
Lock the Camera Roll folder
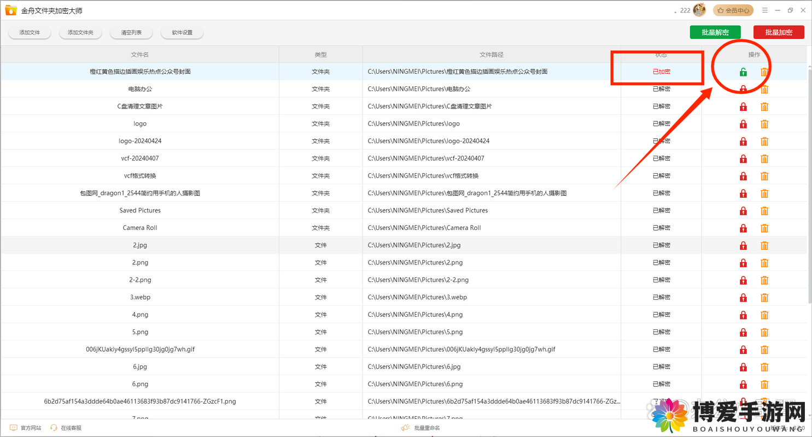[743, 228]
